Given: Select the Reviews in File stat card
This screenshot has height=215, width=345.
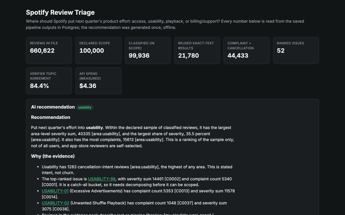Looking at the screenshot, I should click(x=49, y=51).
